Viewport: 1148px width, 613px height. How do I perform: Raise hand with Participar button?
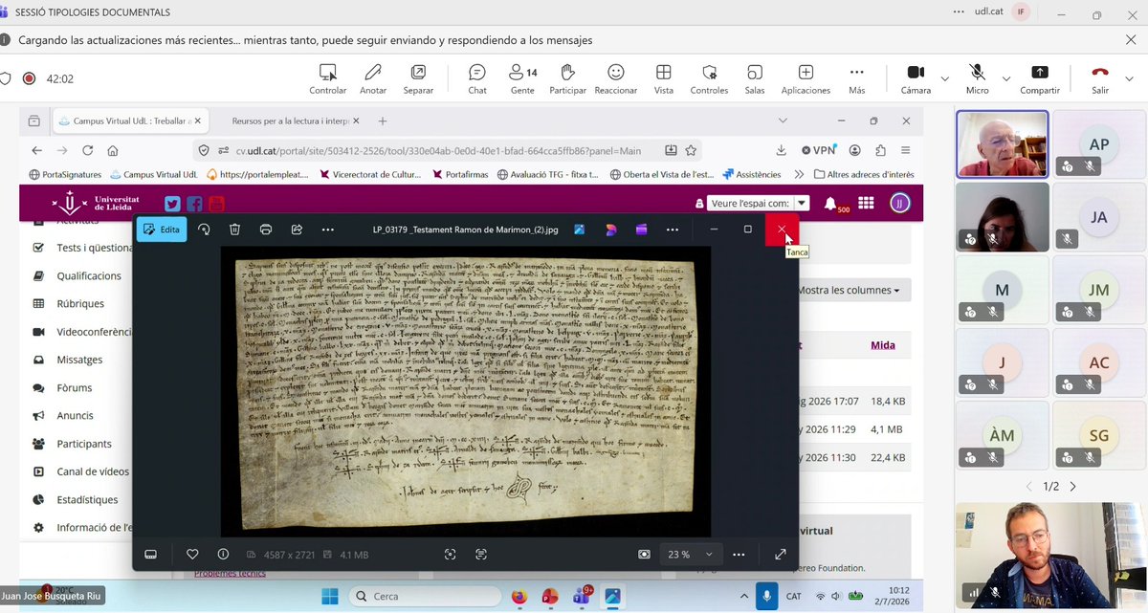[x=567, y=79]
